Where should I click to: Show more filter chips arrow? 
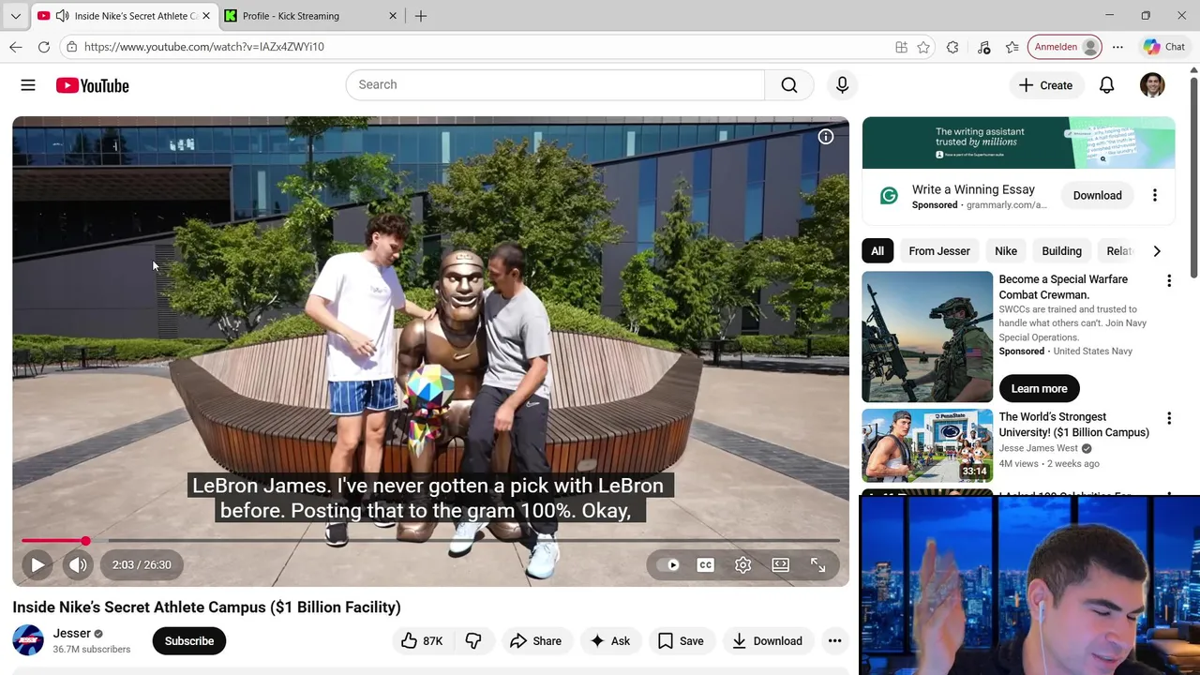1157,251
